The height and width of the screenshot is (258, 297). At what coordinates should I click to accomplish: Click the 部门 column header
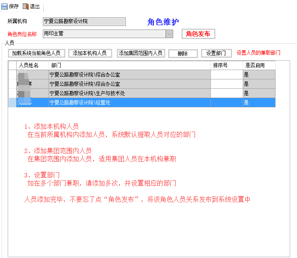tap(129, 65)
